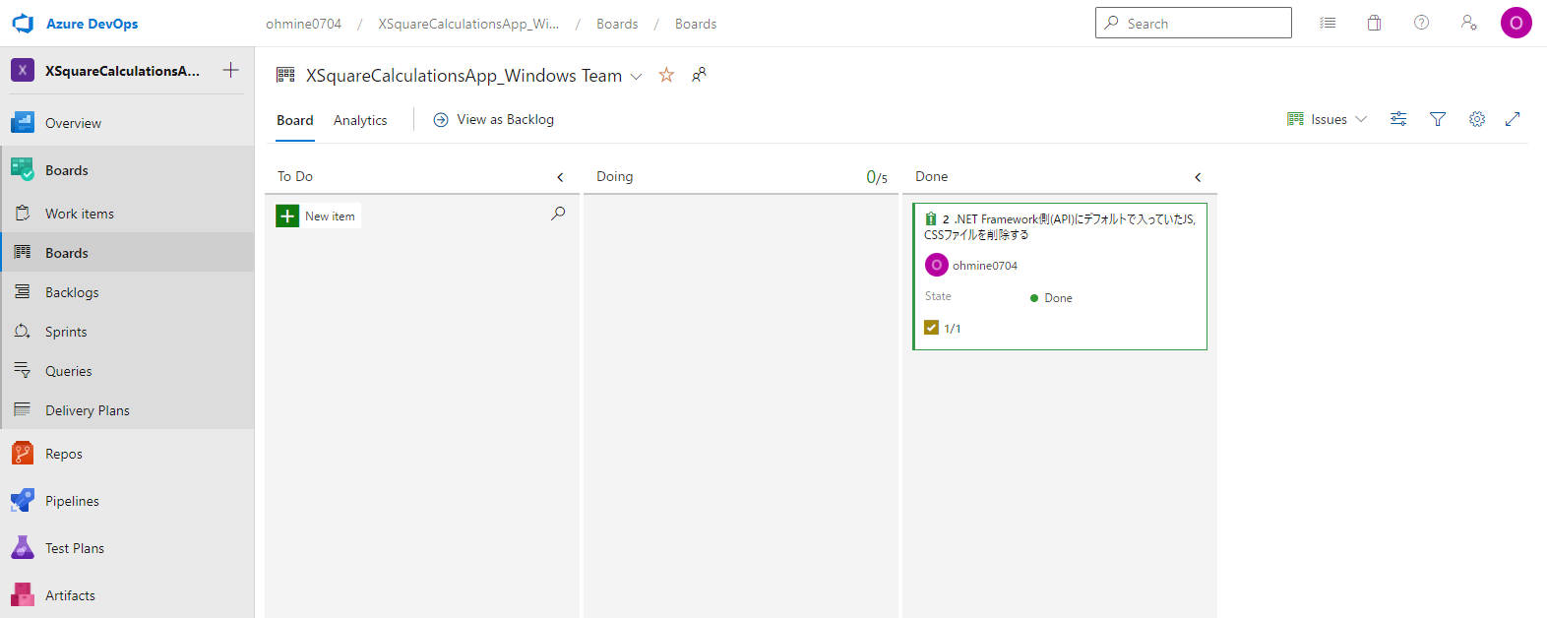This screenshot has width=1547, height=618.
Task: Open the work items list icon in header
Action: pos(1328,23)
